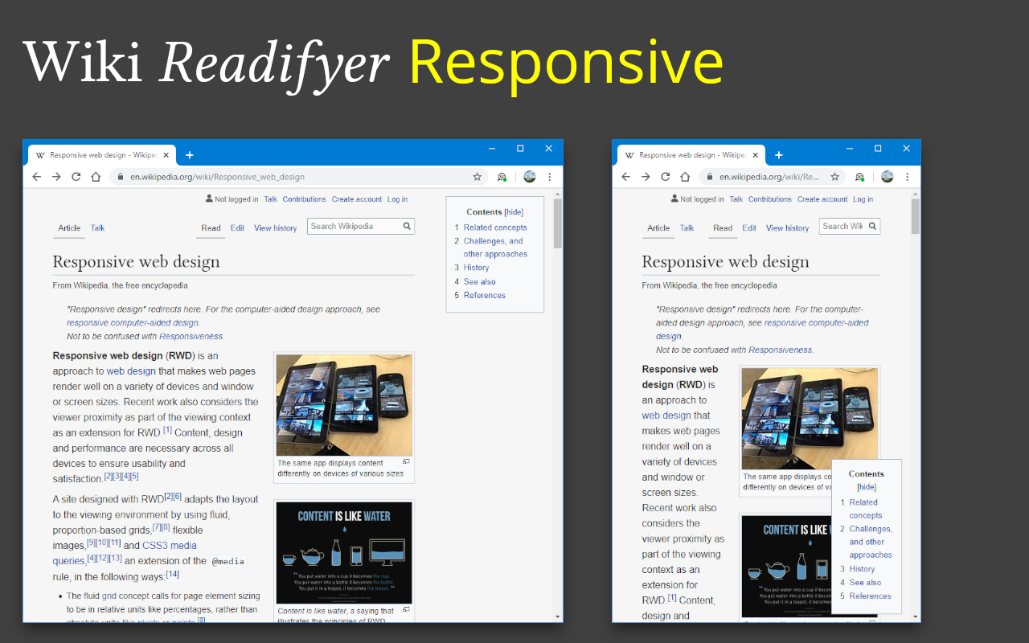Select the Edit tab in the left window

[237, 228]
